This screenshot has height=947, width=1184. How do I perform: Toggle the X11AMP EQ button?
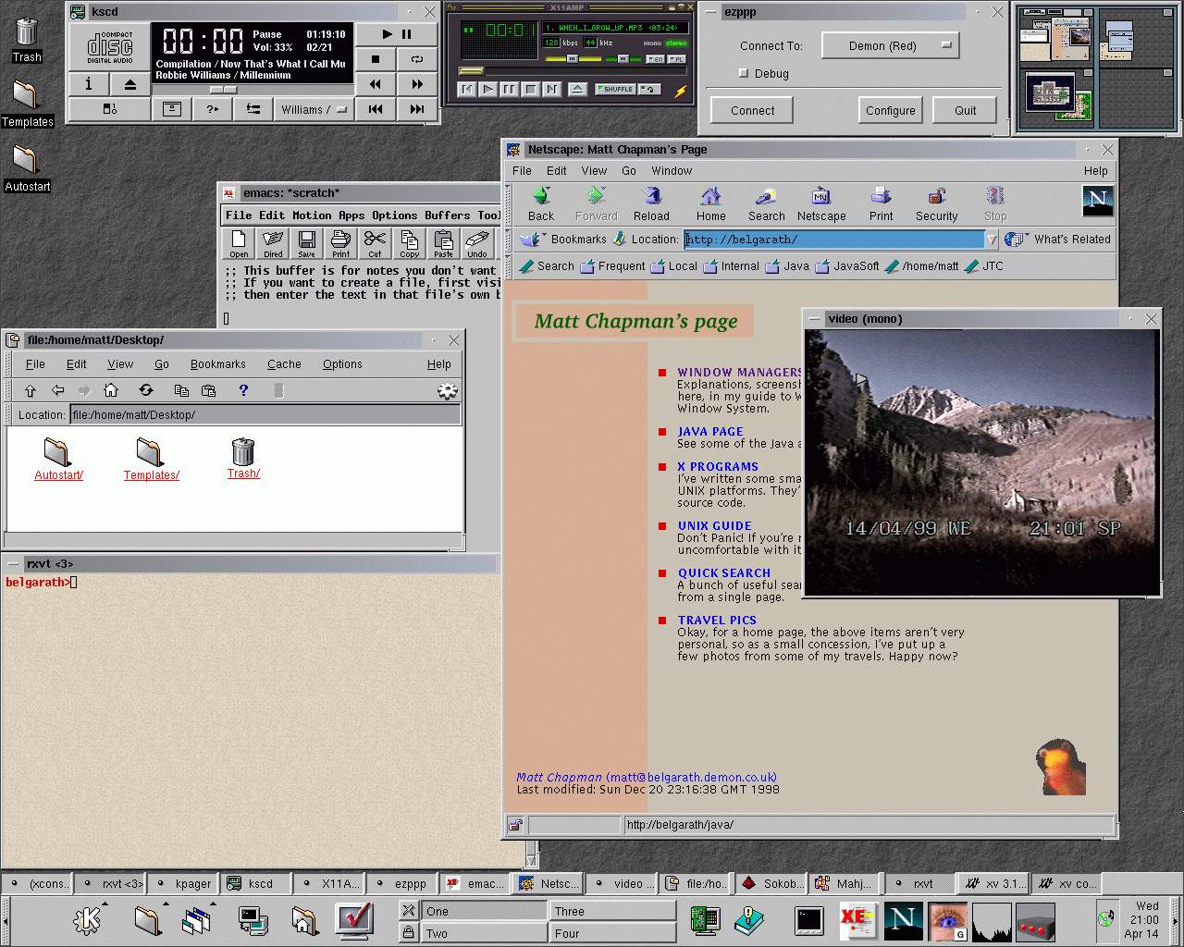(655, 59)
